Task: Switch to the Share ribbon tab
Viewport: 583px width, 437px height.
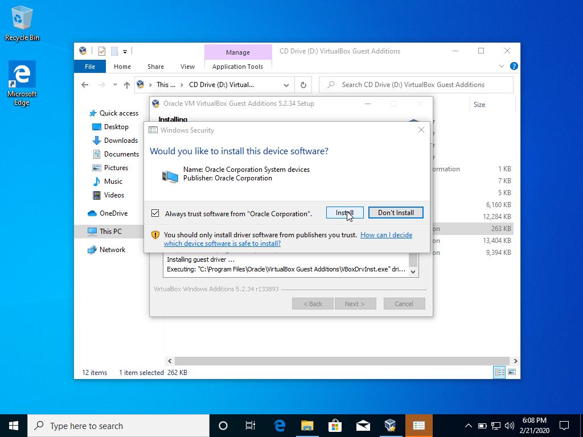Action: coord(155,67)
